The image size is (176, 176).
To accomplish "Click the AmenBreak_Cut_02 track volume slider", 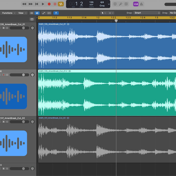I will tap(19, 122).
